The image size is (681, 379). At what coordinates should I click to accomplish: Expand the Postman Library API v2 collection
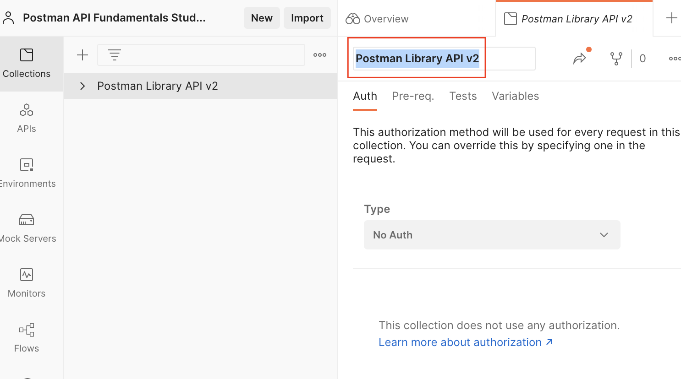tap(82, 86)
